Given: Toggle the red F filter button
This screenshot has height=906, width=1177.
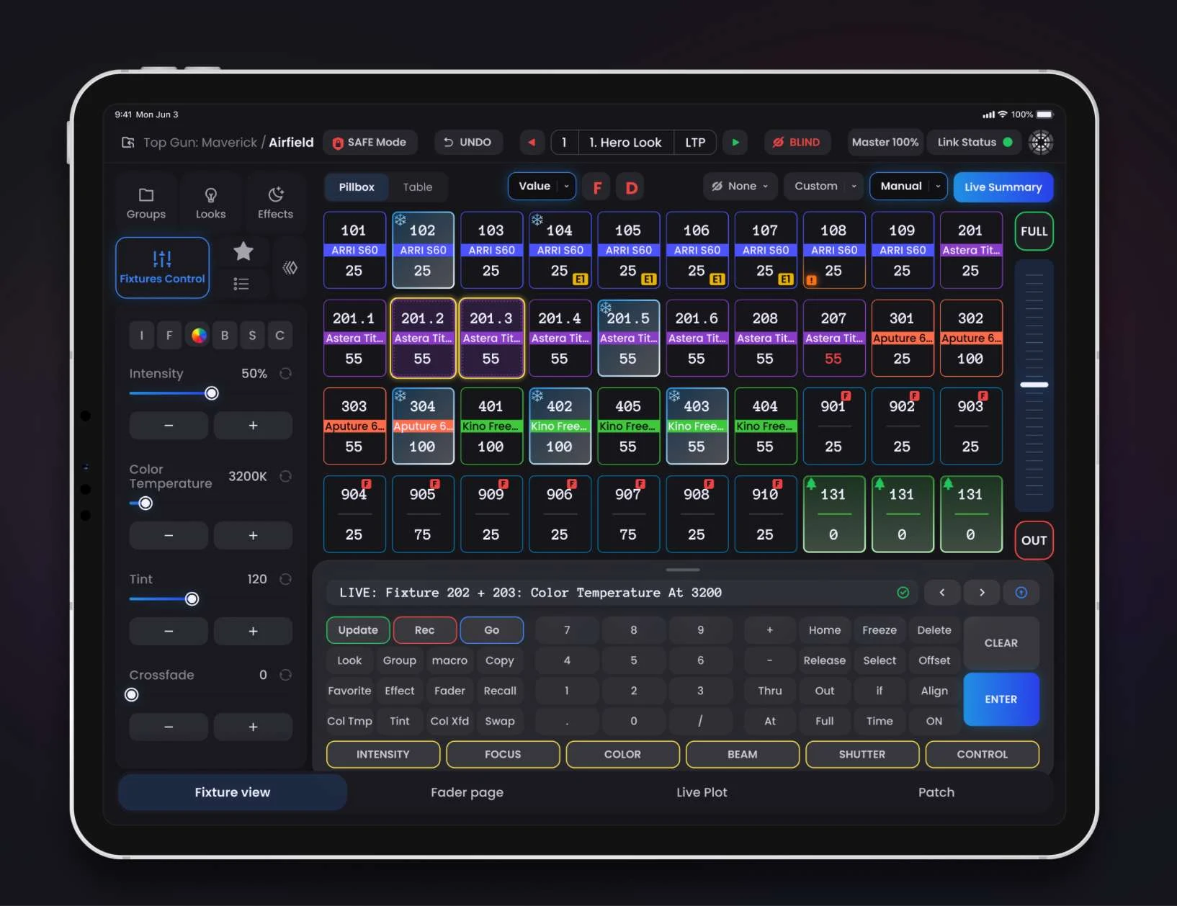Looking at the screenshot, I should [x=597, y=188].
